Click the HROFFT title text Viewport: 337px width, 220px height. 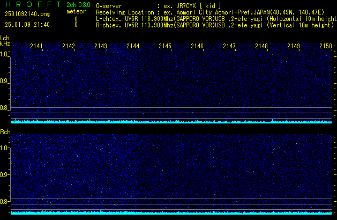[33, 4]
